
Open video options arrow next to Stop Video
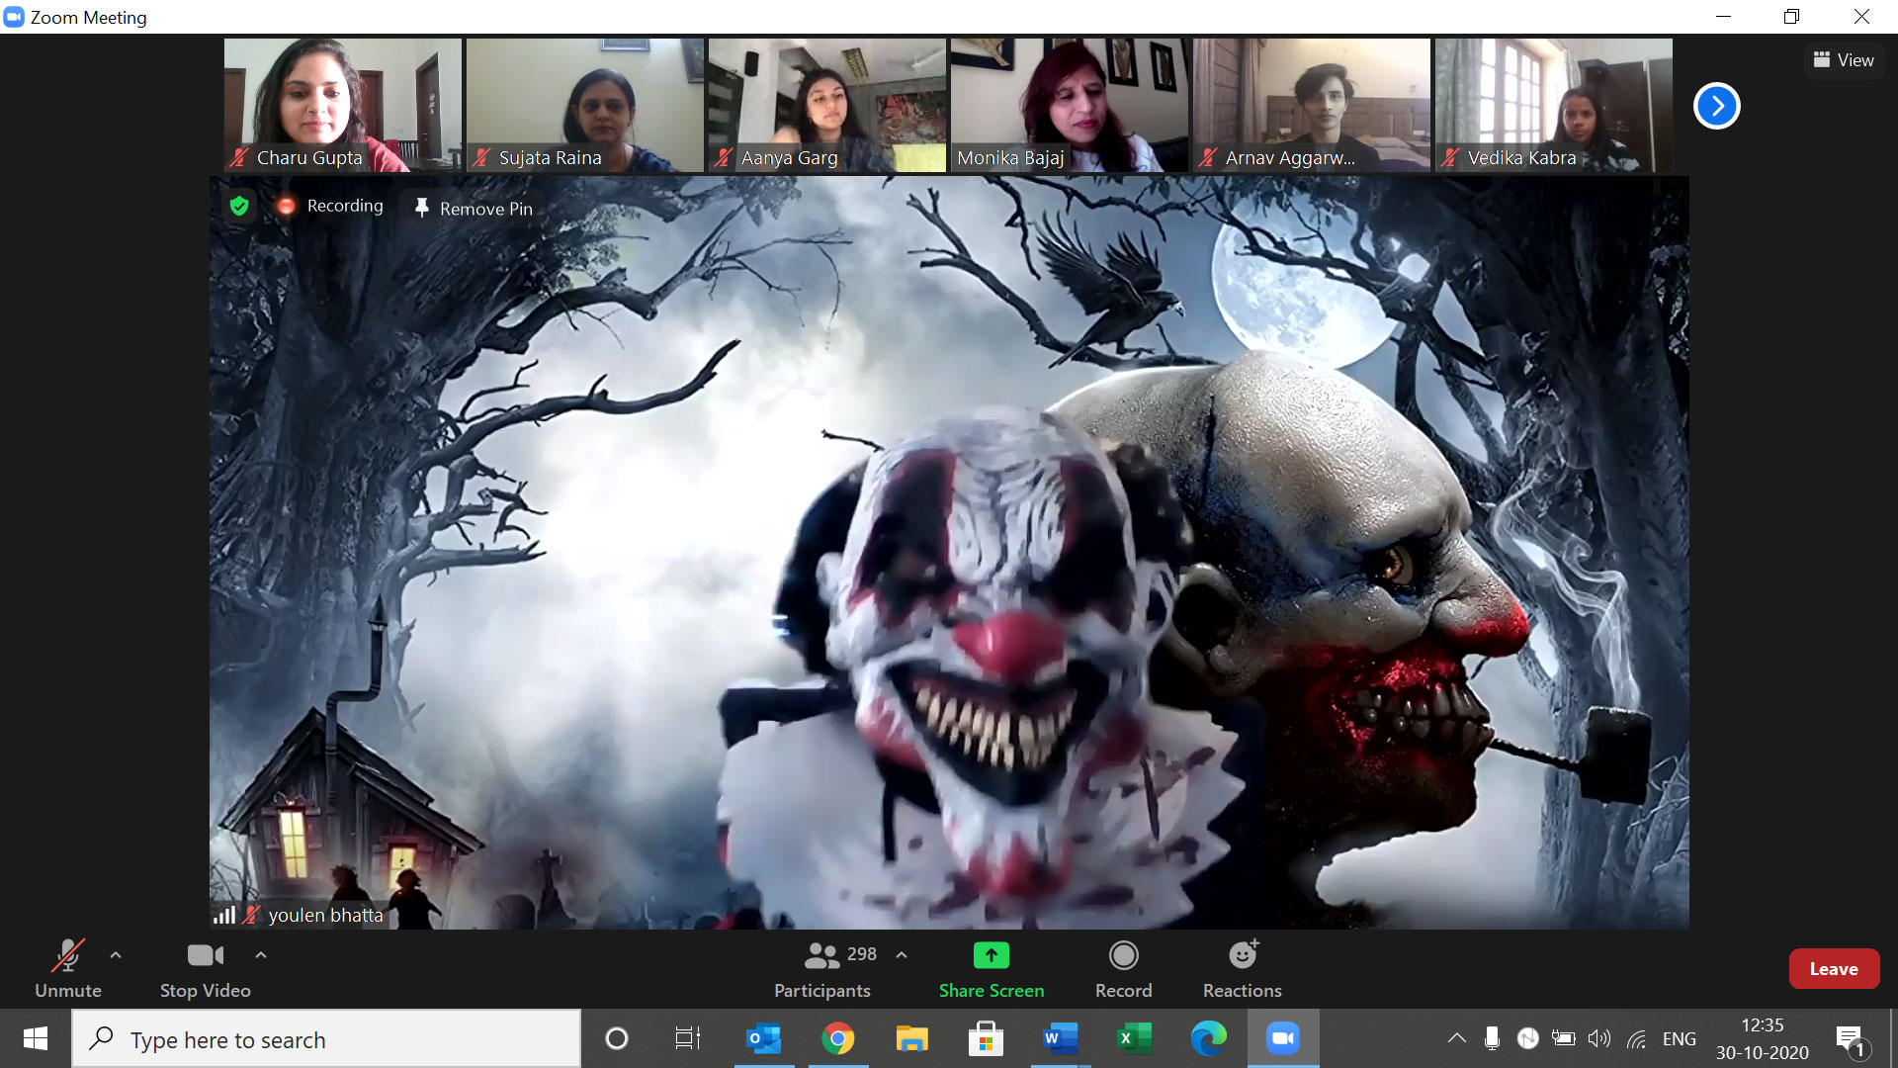(x=261, y=955)
